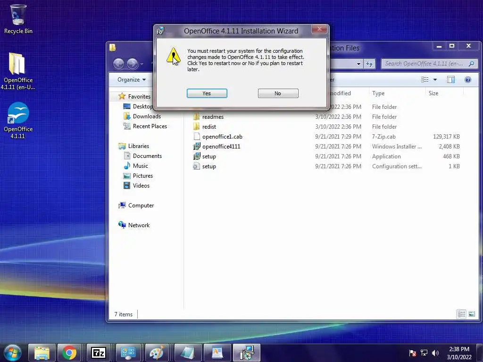Viewport: 483px width, 362px height.
Task: Switch to details view at bottom right
Action: (x=461, y=314)
